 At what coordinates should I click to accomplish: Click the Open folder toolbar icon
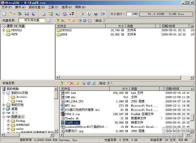[x=10, y=14]
